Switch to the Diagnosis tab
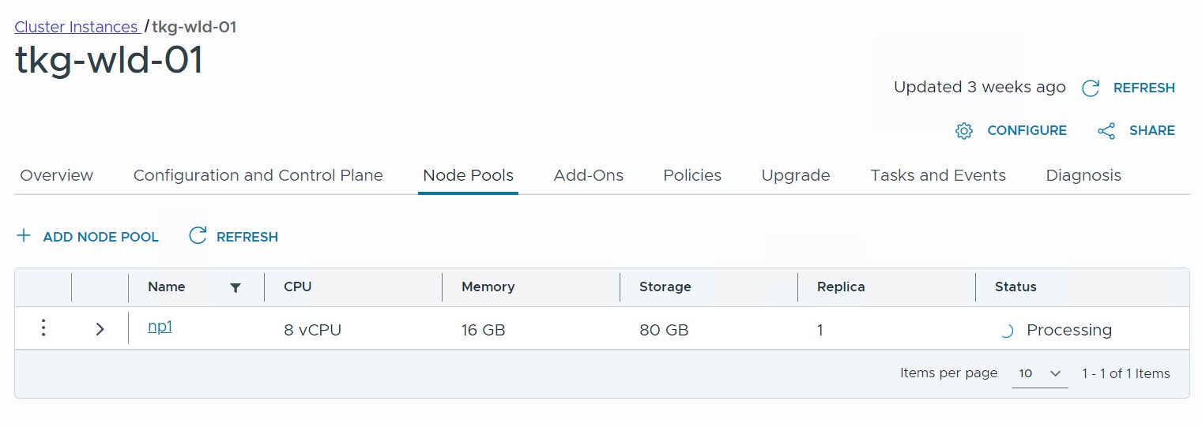This screenshot has width=1202, height=427. [1083, 175]
